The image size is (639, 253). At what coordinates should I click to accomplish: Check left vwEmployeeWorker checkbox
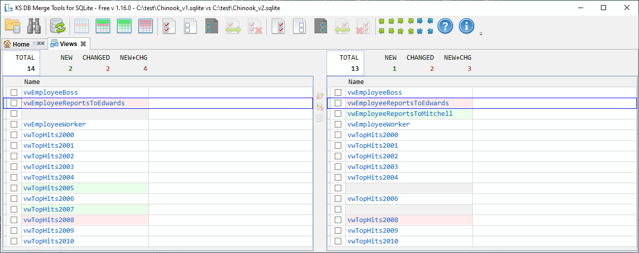coord(14,124)
